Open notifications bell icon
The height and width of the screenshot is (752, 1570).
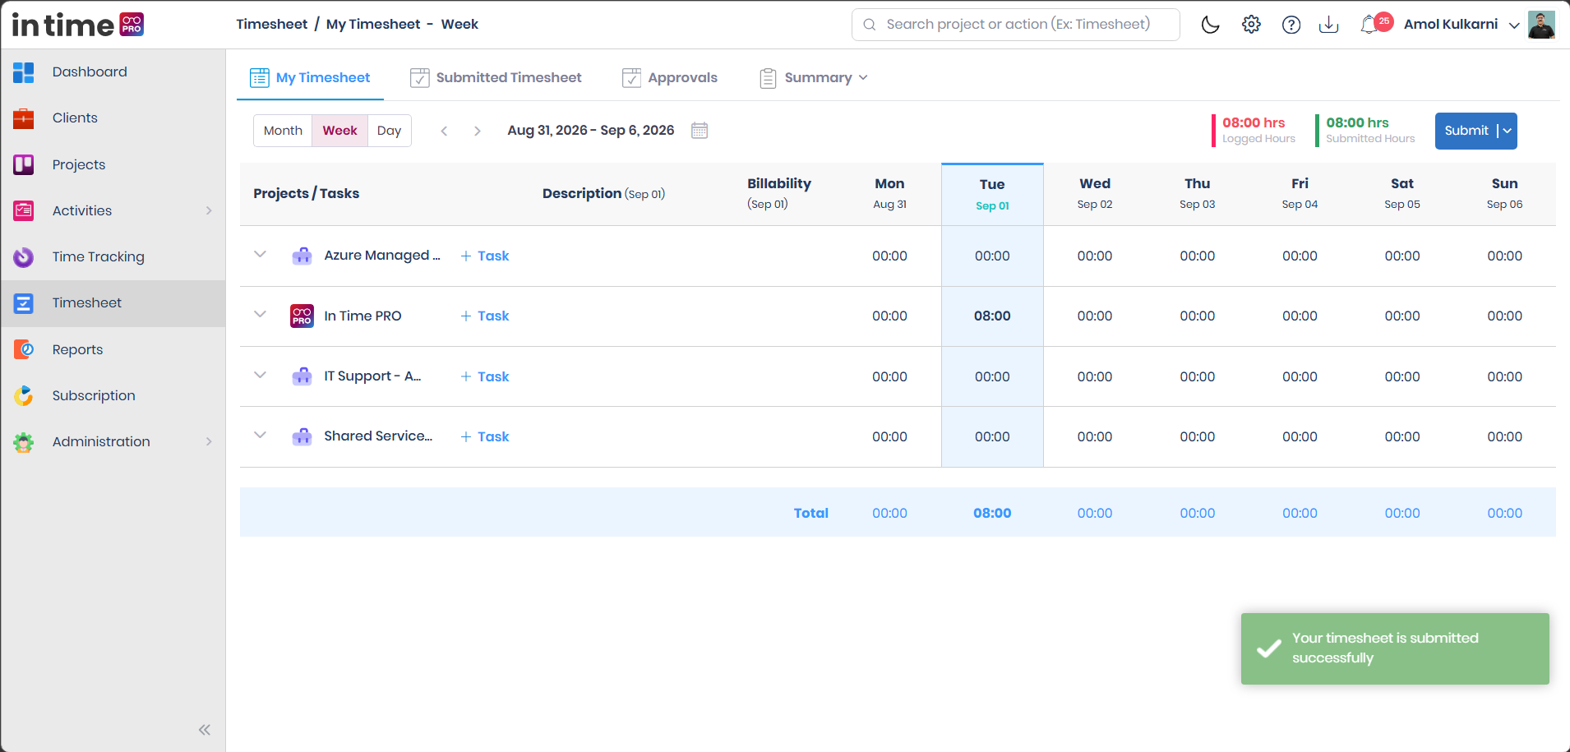(1369, 25)
